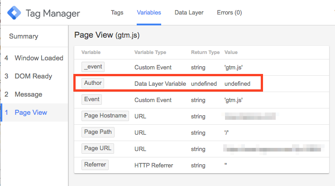Click the Variable column header
Viewport: 335px width, 186px height.
coord(91,52)
